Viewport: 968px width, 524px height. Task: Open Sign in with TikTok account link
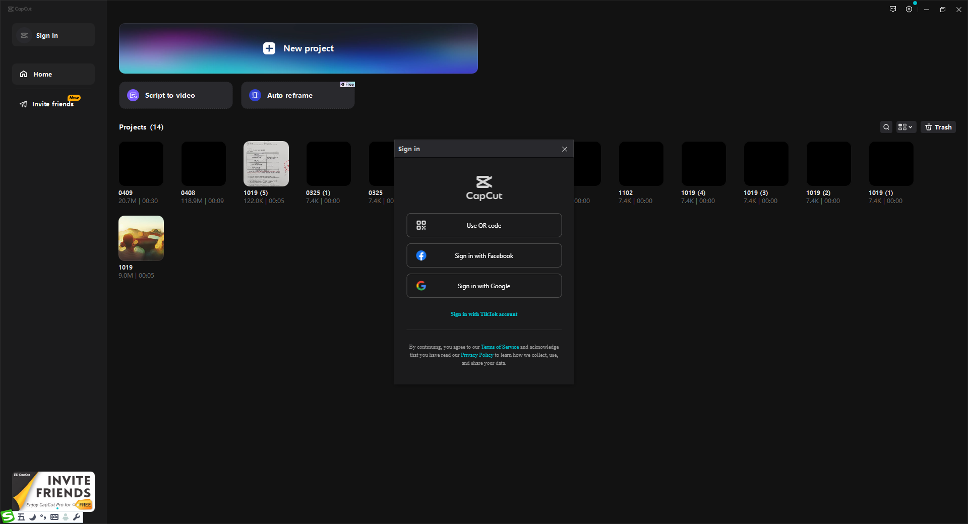(484, 314)
